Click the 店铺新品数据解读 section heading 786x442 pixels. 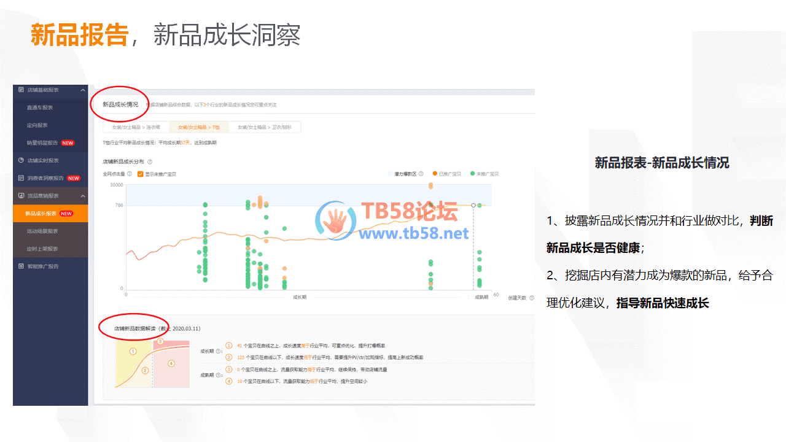coord(135,328)
